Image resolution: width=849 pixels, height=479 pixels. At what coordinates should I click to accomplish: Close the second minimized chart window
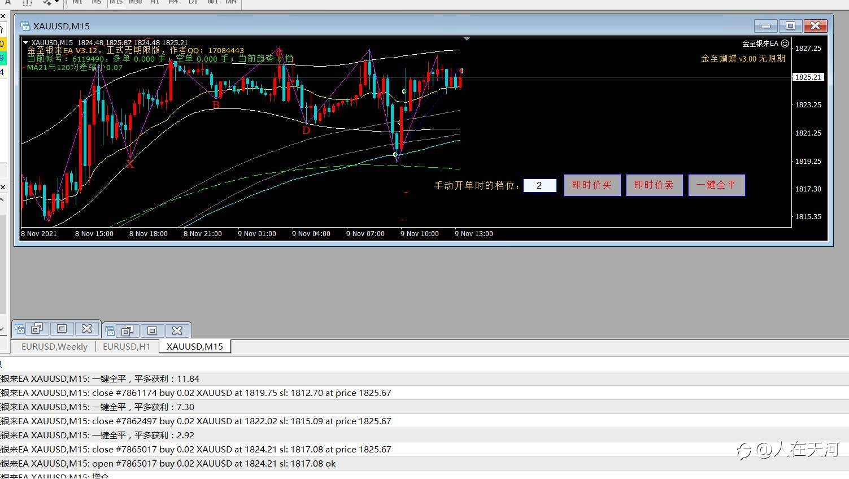point(177,330)
